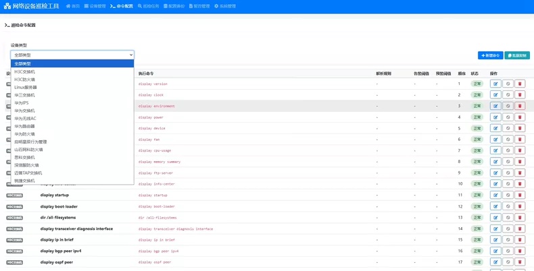Choose Linux服务器 in the dropdown list
534x271 pixels.
pos(72,87)
